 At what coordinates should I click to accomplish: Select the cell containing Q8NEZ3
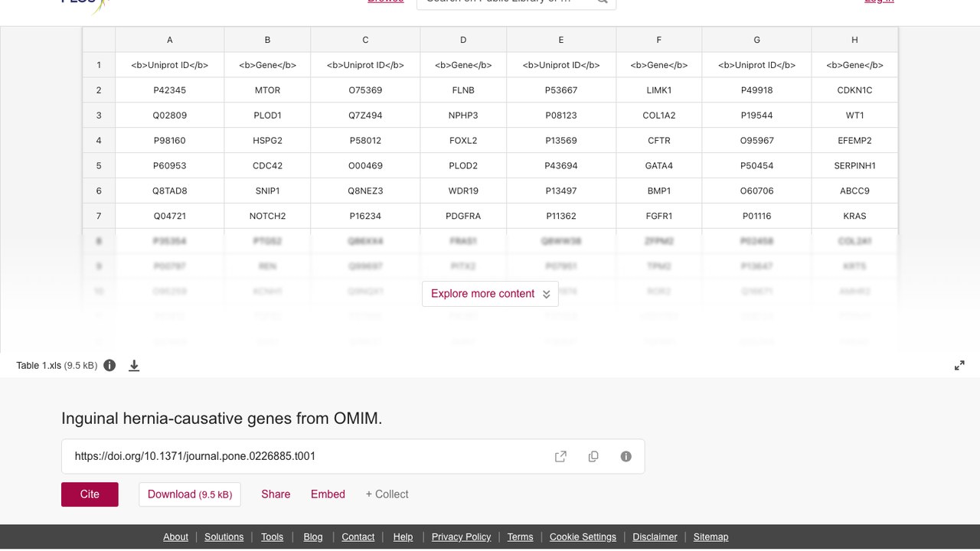pyautogui.click(x=365, y=191)
